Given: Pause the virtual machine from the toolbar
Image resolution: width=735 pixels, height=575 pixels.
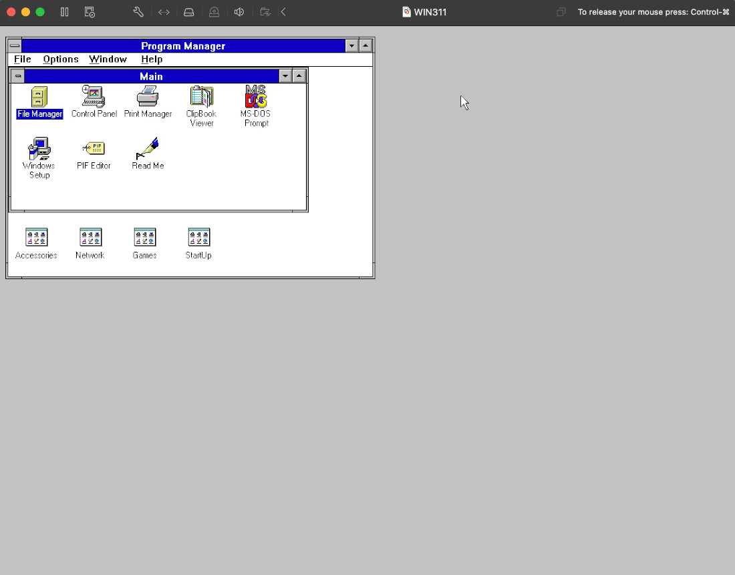Looking at the screenshot, I should 65,12.
